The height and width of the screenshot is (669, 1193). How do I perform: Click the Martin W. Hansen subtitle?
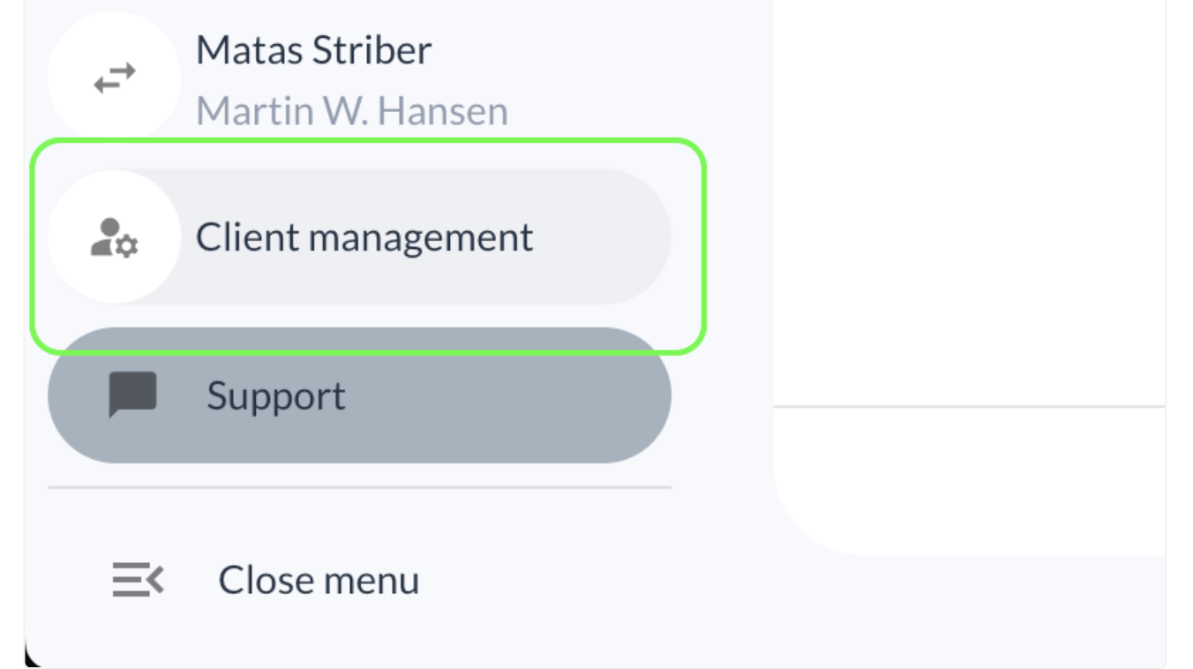coord(352,112)
